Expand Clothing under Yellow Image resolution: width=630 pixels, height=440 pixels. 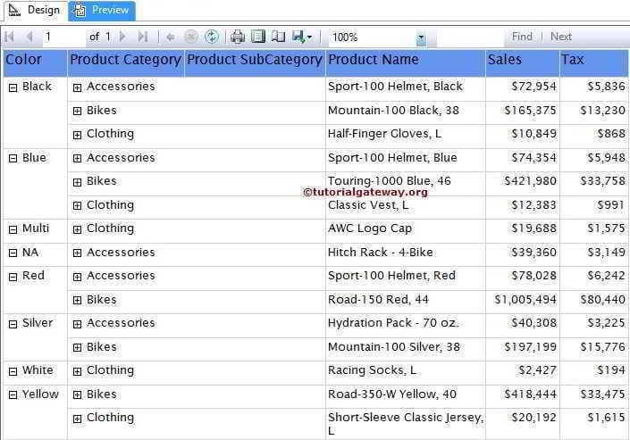pyautogui.click(x=77, y=419)
